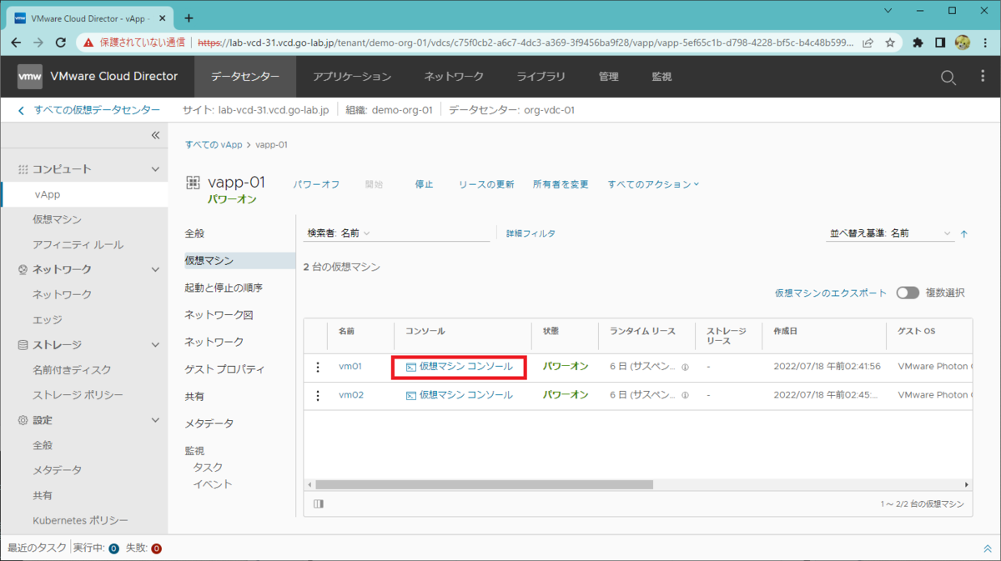Viewport: 1001px width, 561px height.
Task: Click 仮想マシンのエクスポート link
Action: coord(831,293)
